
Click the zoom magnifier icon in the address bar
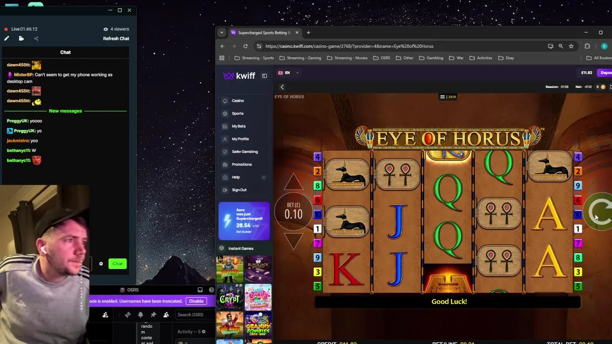(x=561, y=46)
